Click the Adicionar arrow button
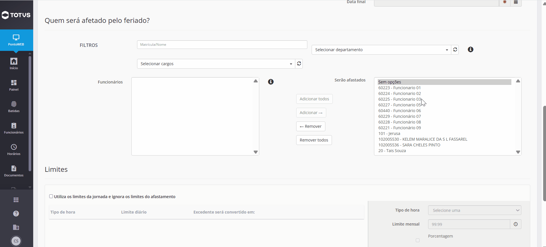This screenshot has height=247, width=546. [x=311, y=113]
